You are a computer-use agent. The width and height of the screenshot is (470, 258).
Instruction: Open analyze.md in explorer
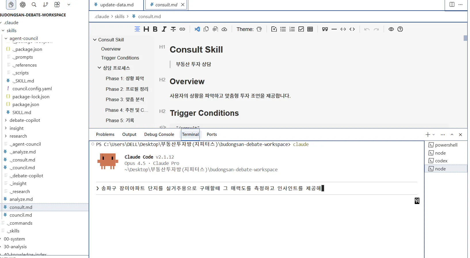21,199
